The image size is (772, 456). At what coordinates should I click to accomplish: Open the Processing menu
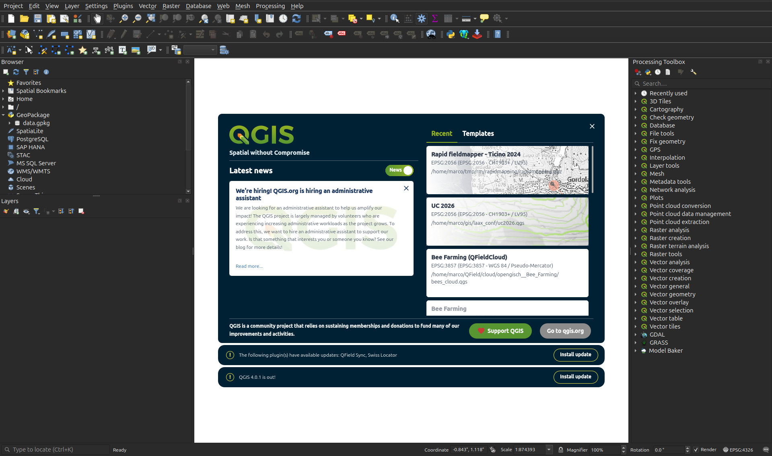270,6
